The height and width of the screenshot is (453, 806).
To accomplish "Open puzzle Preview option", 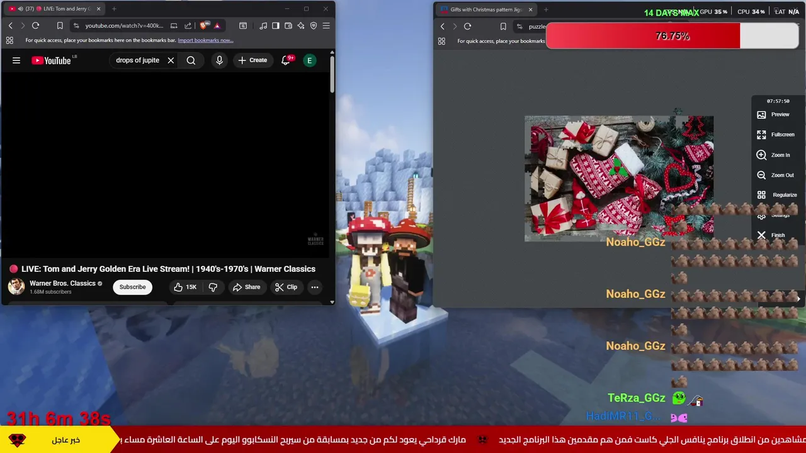I will click(773, 115).
